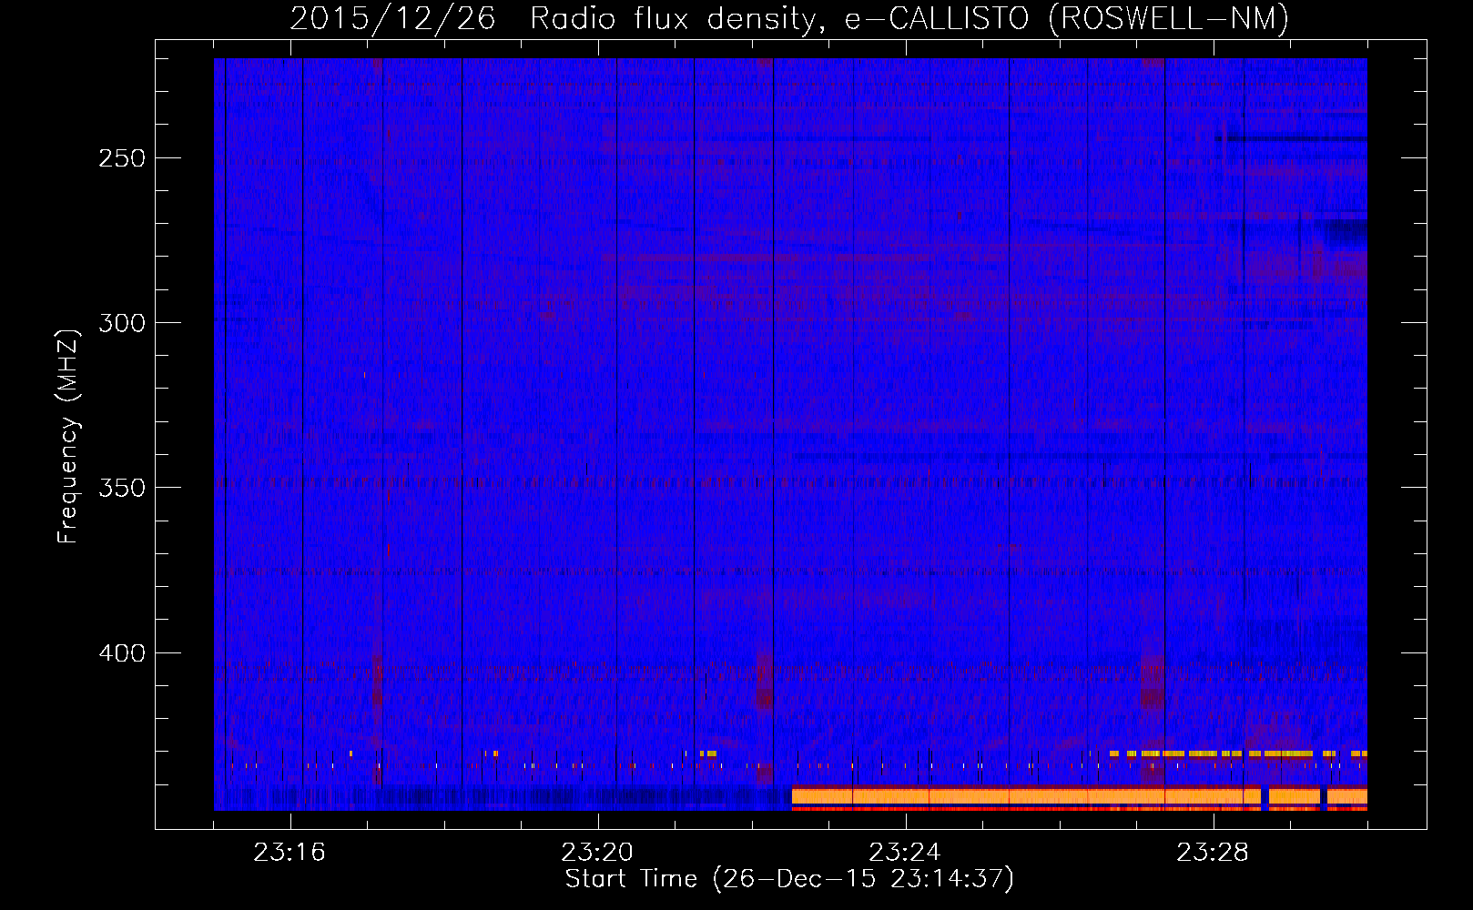This screenshot has height=910, width=1473.
Task: Click the 23:16 time tick label
Action: 290,853
